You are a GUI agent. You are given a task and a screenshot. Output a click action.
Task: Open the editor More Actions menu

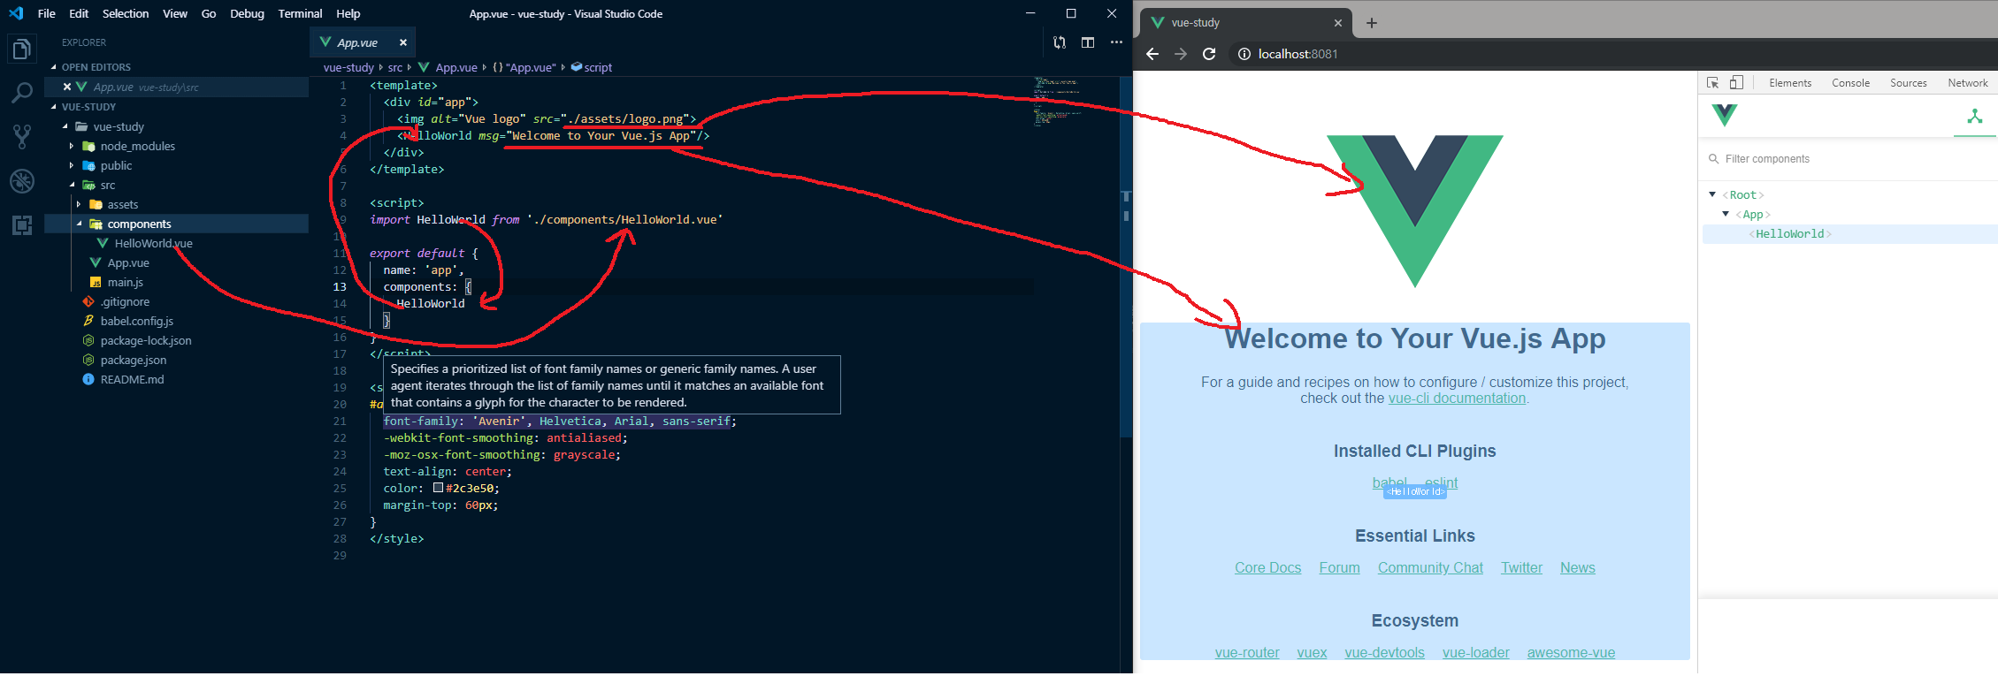pyautogui.click(x=1116, y=42)
